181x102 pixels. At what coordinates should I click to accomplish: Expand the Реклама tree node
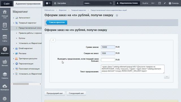[x=14, y=54]
